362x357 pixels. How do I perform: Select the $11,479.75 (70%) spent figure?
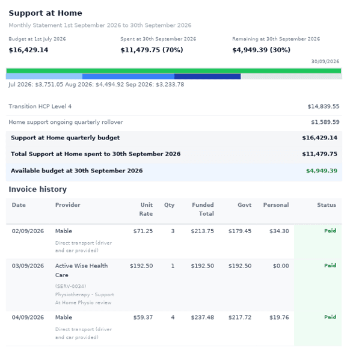(x=152, y=50)
